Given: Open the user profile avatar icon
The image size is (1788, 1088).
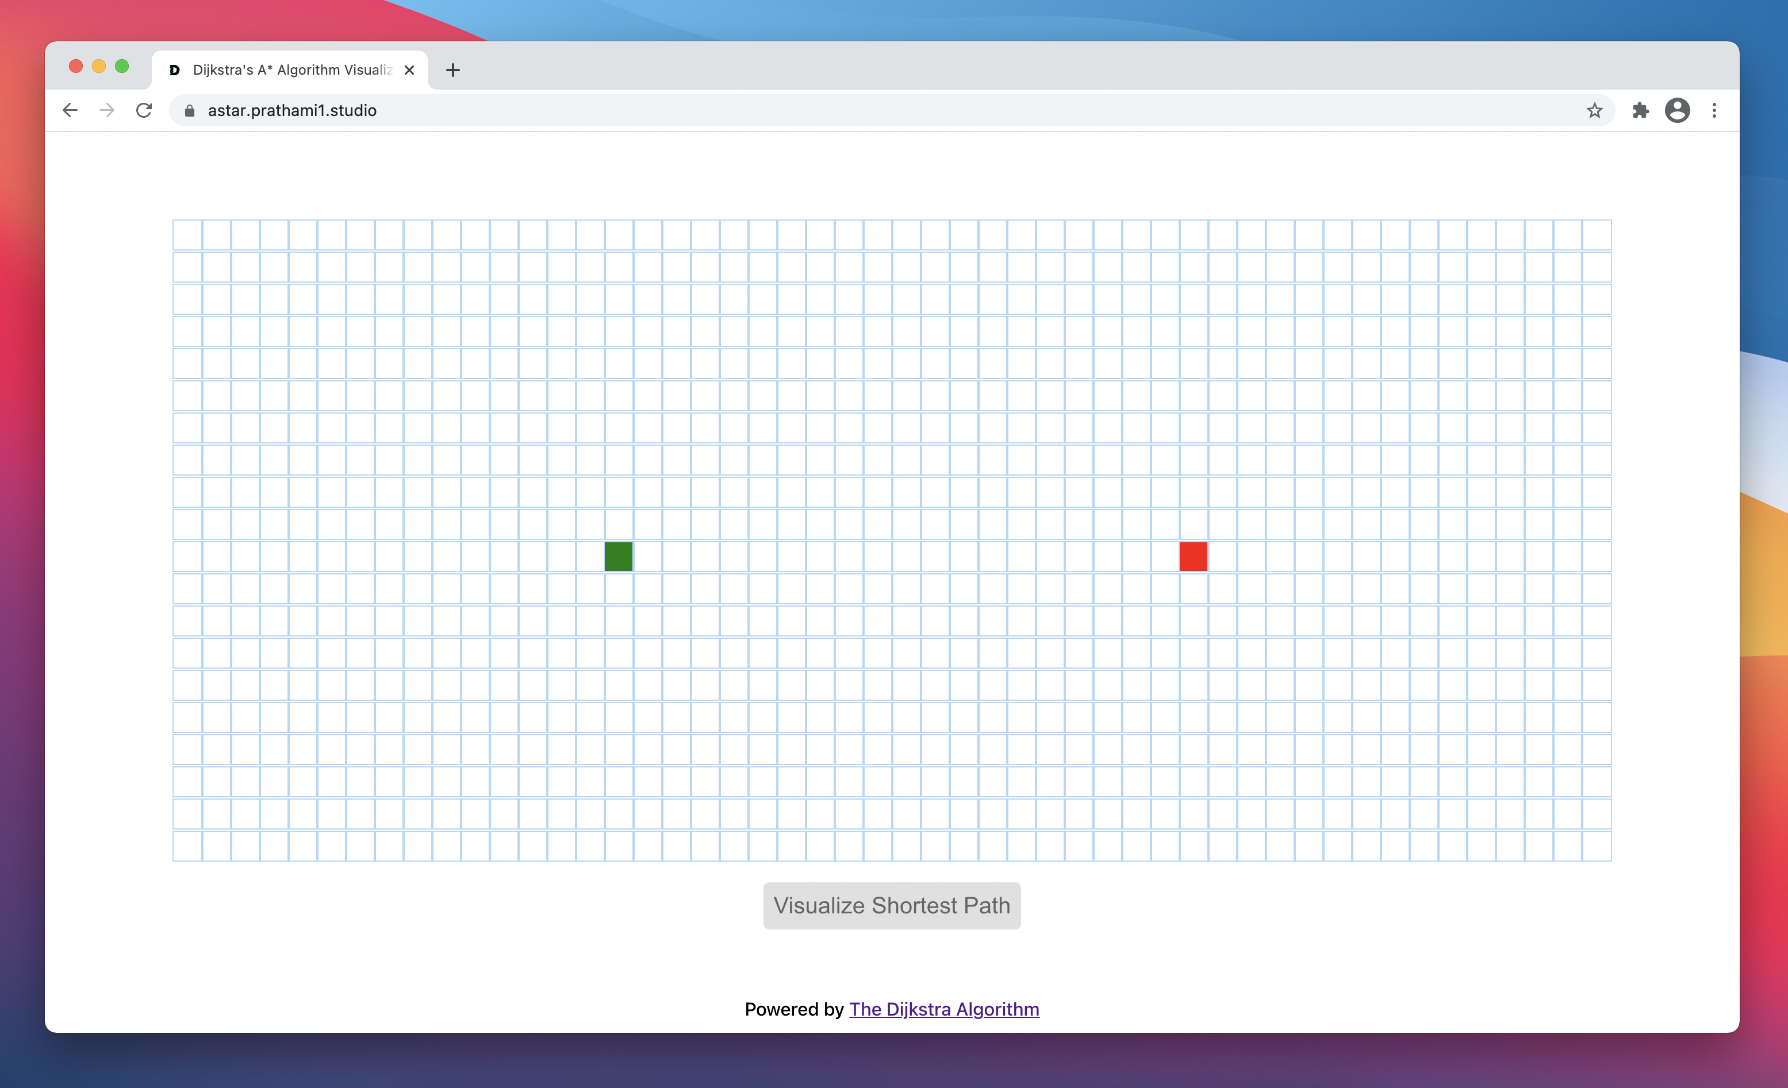Looking at the screenshot, I should point(1677,110).
